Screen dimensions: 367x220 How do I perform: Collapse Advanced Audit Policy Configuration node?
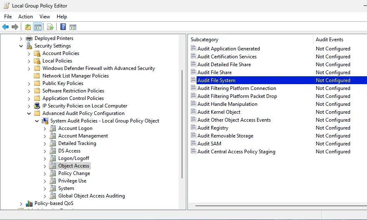(x=29, y=113)
